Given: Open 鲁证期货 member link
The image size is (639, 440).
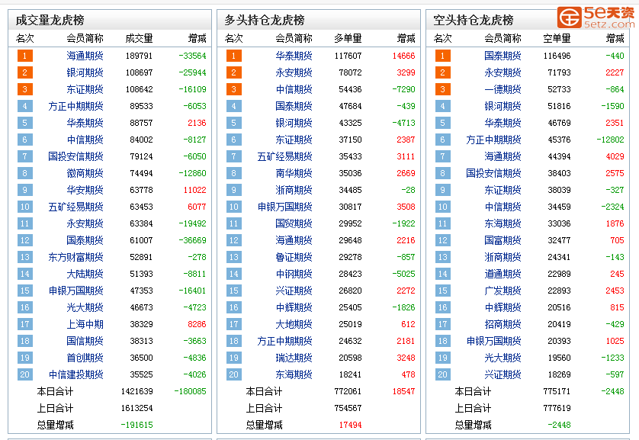Looking at the screenshot, I should (x=294, y=257).
